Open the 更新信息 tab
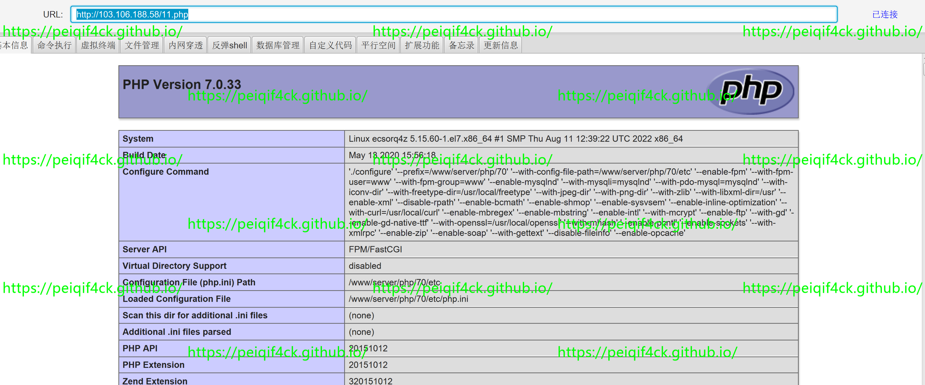The image size is (925, 385). [501, 45]
